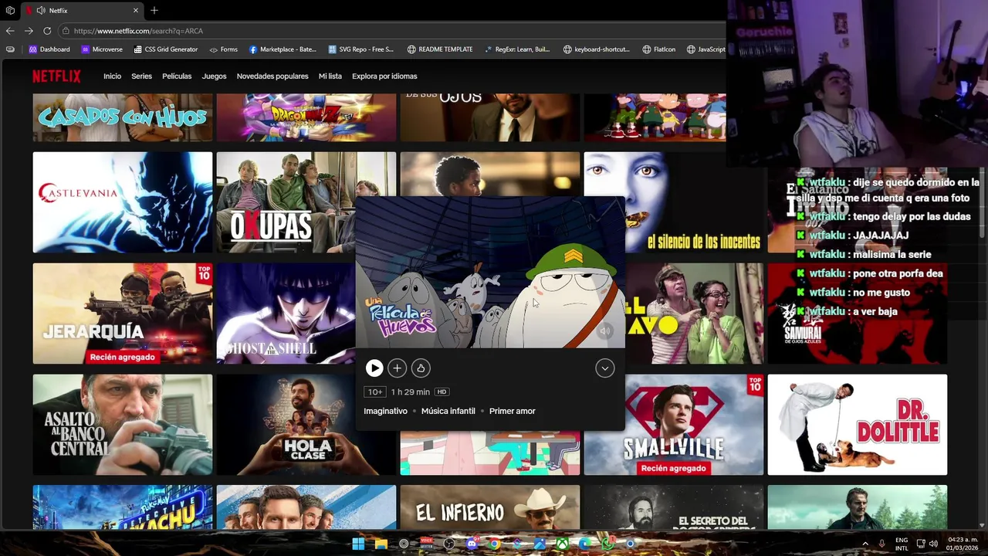Add Una Película de Huevos to My List

[x=397, y=368]
